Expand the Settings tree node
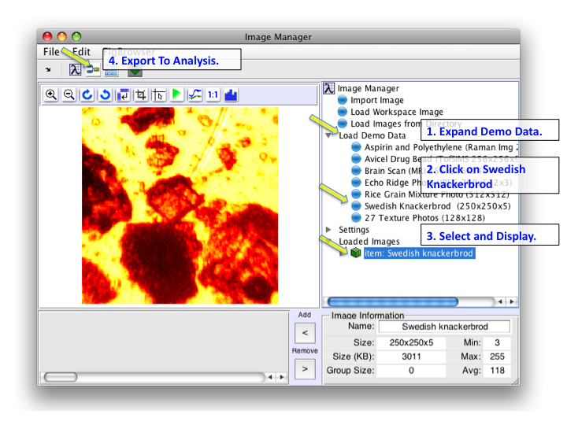Screen dimensions: 567x425 pyautogui.click(x=329, y=230)
